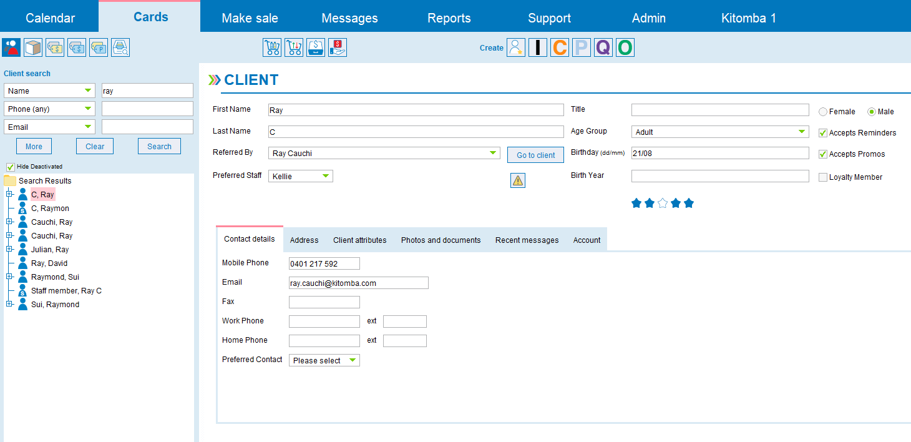Click the orange C create icon
This screenshot has height=442, width=911.
560,47
